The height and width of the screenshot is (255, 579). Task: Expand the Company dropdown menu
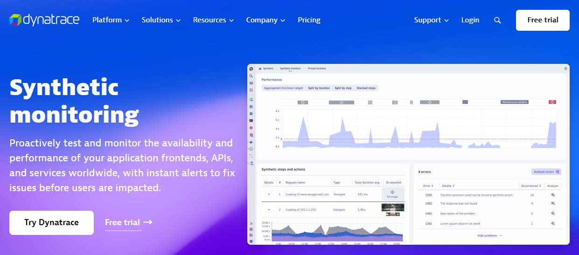[x=265, y=20]
